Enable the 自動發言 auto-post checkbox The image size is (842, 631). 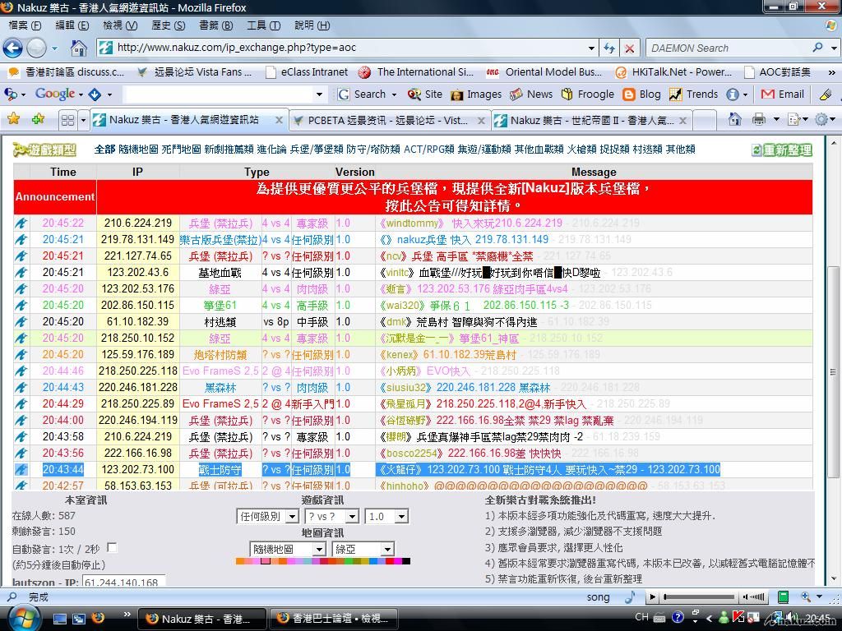(113, 548)
